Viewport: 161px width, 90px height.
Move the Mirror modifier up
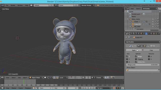point(151,46)
